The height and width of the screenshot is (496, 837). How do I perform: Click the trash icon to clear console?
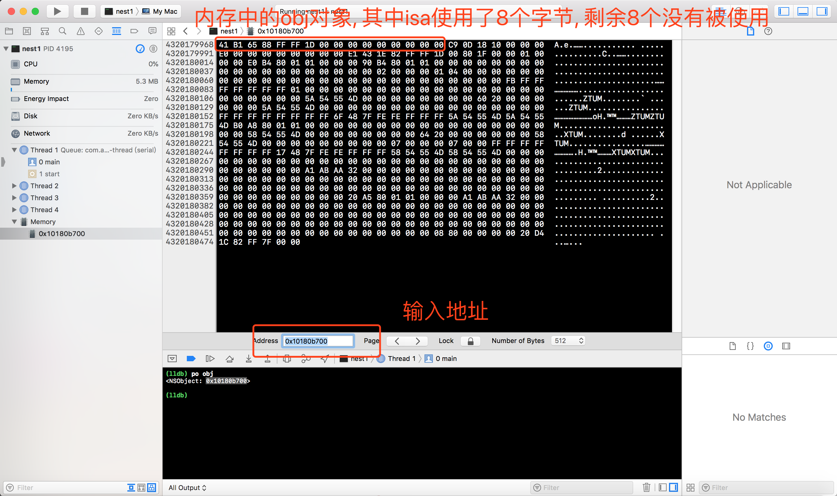click(646, 487)
